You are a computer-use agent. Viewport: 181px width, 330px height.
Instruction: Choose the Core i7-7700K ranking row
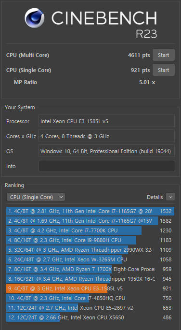[x=90, y=230]
